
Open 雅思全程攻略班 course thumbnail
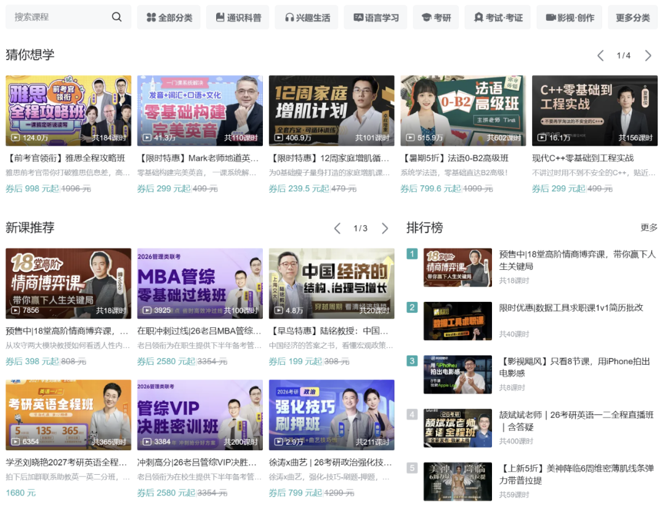click(x=68, y=111)
